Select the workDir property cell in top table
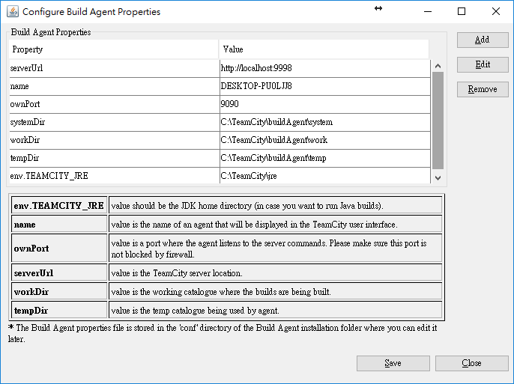This screenshot has height=384, width=514. point(115,140)
